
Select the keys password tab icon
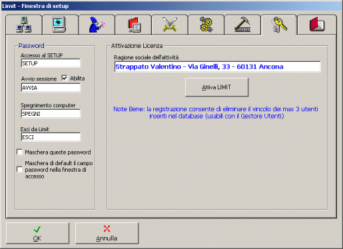pyautogui.click(x=279, y=25)
